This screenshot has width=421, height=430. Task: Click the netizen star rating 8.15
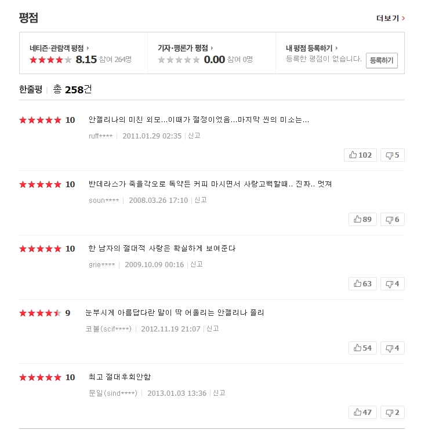(86, 60)
